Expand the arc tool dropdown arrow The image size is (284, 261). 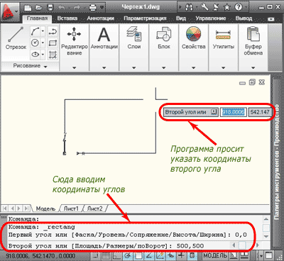pyautogui.click(x=43, y=31)
